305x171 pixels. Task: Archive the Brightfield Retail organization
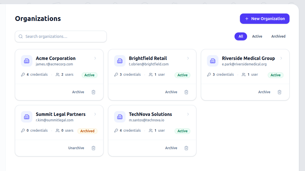pos(171,92)
